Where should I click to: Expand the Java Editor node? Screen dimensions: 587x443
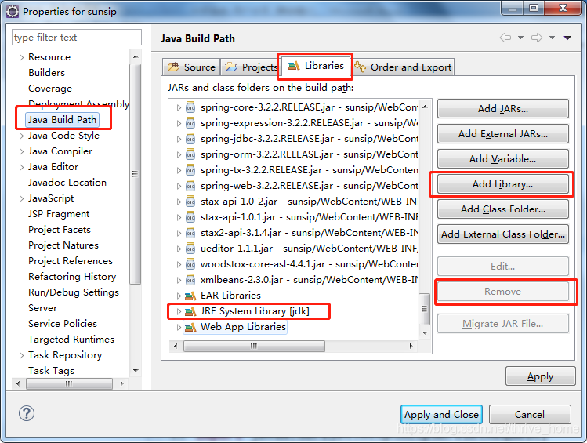tap(21, 167)
